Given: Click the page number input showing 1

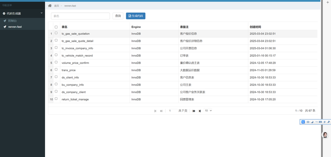Looking at the screenshot, I should click(173, 111).
